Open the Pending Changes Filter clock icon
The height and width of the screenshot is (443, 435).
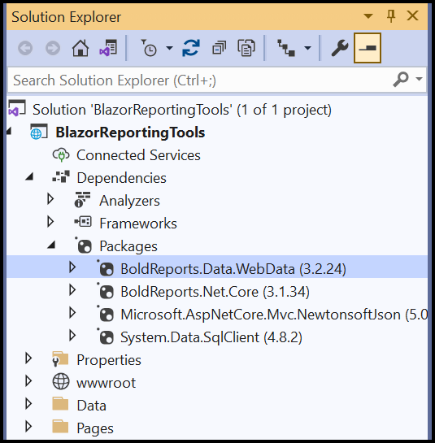pyautogui.click(x=149, y=48)
